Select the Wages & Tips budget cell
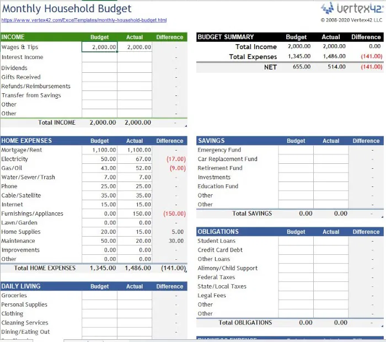This screenshot has height=342, width=386. tap(99, 47)
